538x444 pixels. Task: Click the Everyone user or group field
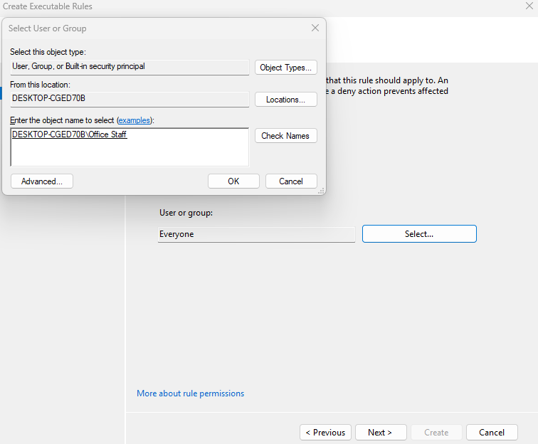(256, 234)
